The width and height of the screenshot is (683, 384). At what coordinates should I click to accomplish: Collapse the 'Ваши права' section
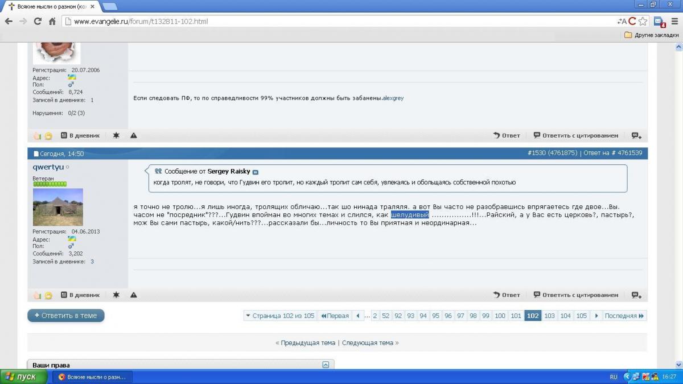(x=326, y=365)
